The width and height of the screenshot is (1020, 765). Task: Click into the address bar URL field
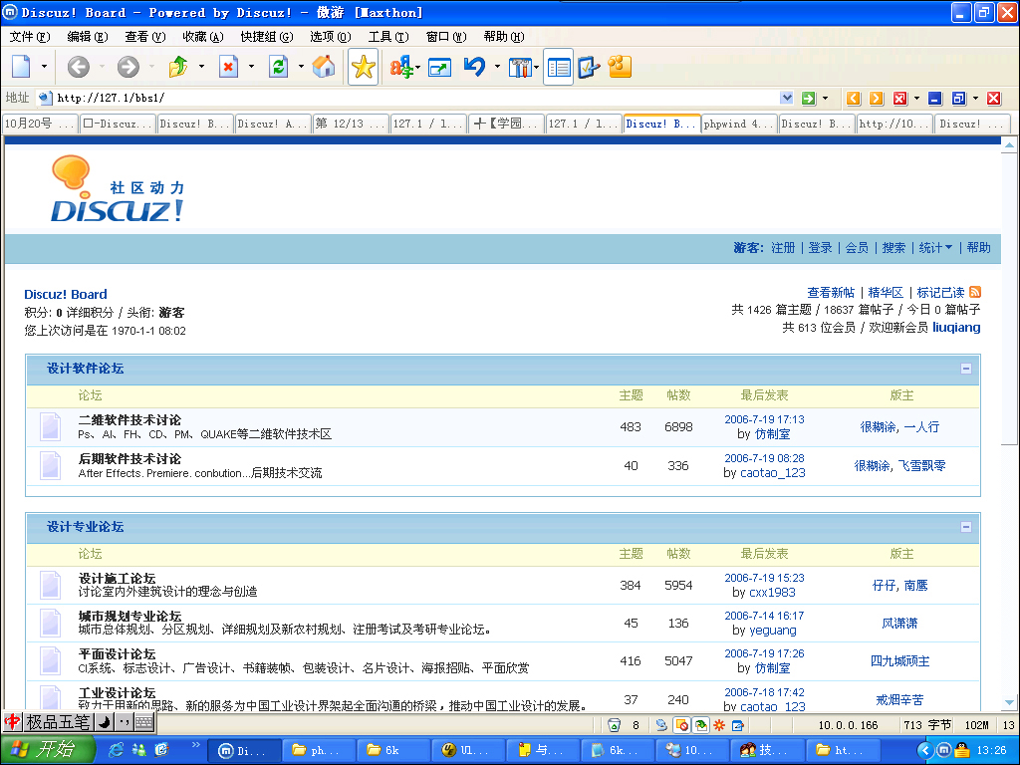click(416, 99)
